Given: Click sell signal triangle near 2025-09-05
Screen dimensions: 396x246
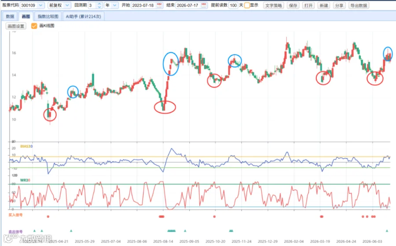Looking at the screenshot, I should [185, 231].
